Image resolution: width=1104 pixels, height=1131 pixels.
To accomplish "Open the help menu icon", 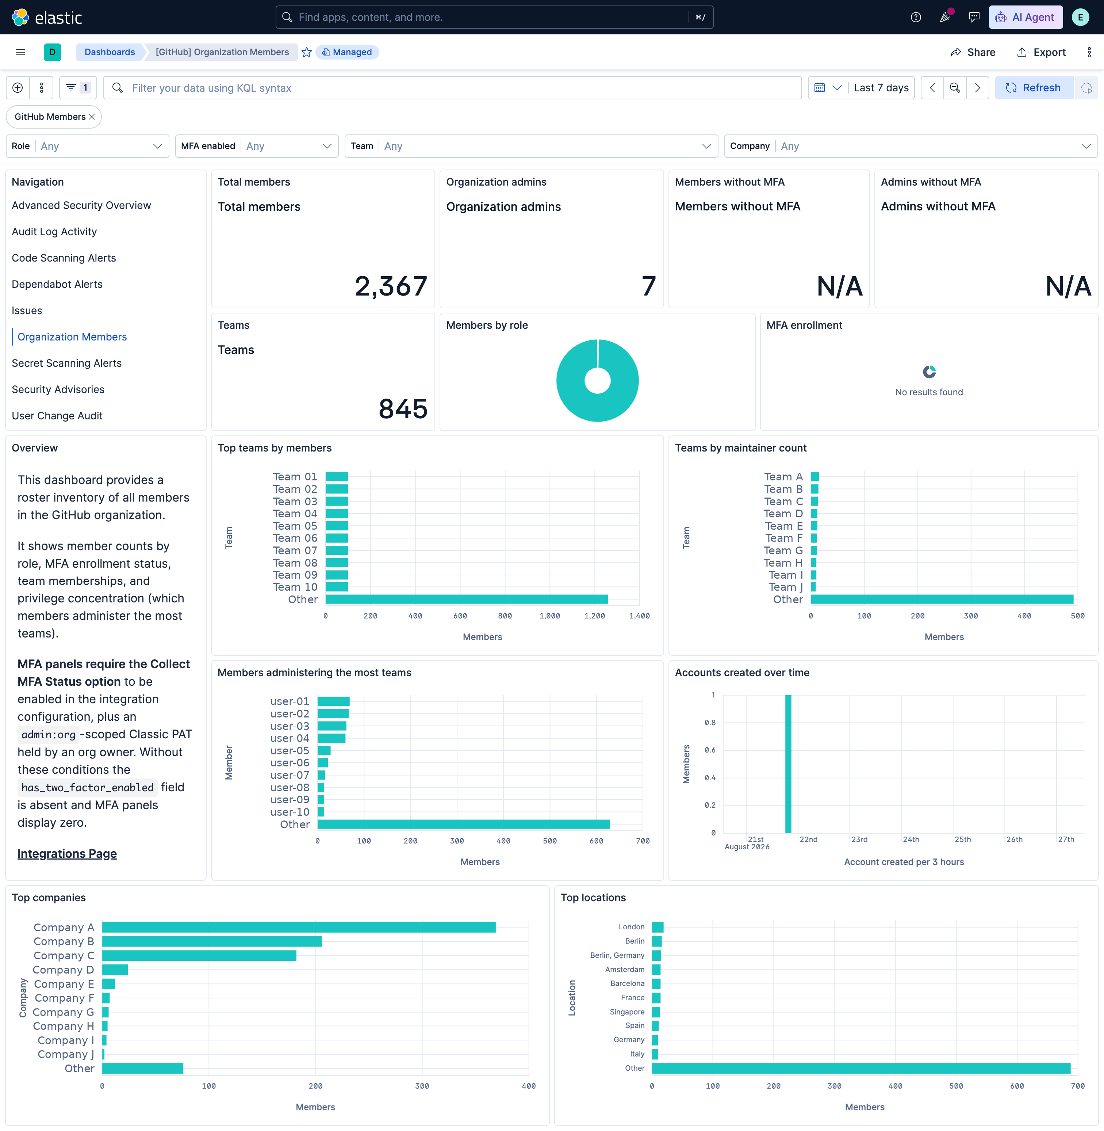I will click(916, 18).
